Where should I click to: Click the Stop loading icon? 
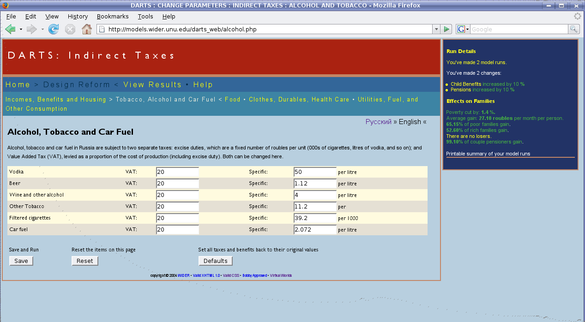[x=70, y=29]
